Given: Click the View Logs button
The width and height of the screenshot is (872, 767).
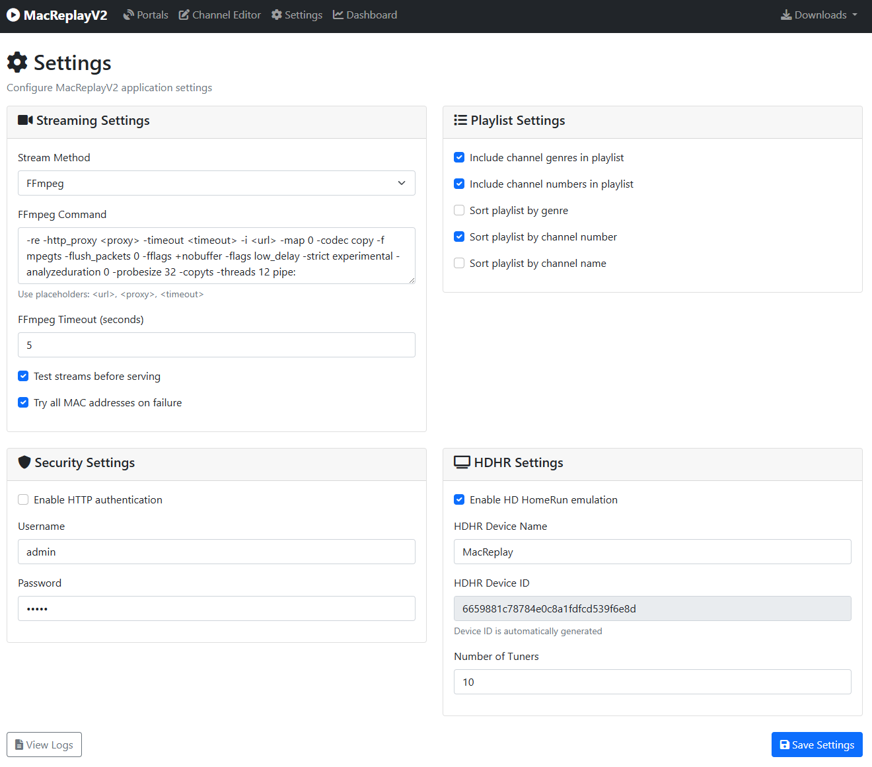Looking at the screenshot, I should pyautogui.click(x=44, y=745).
